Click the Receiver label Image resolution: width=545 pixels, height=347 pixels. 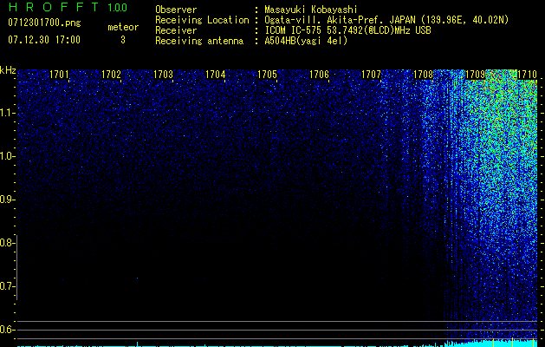[x=176, y=30]
